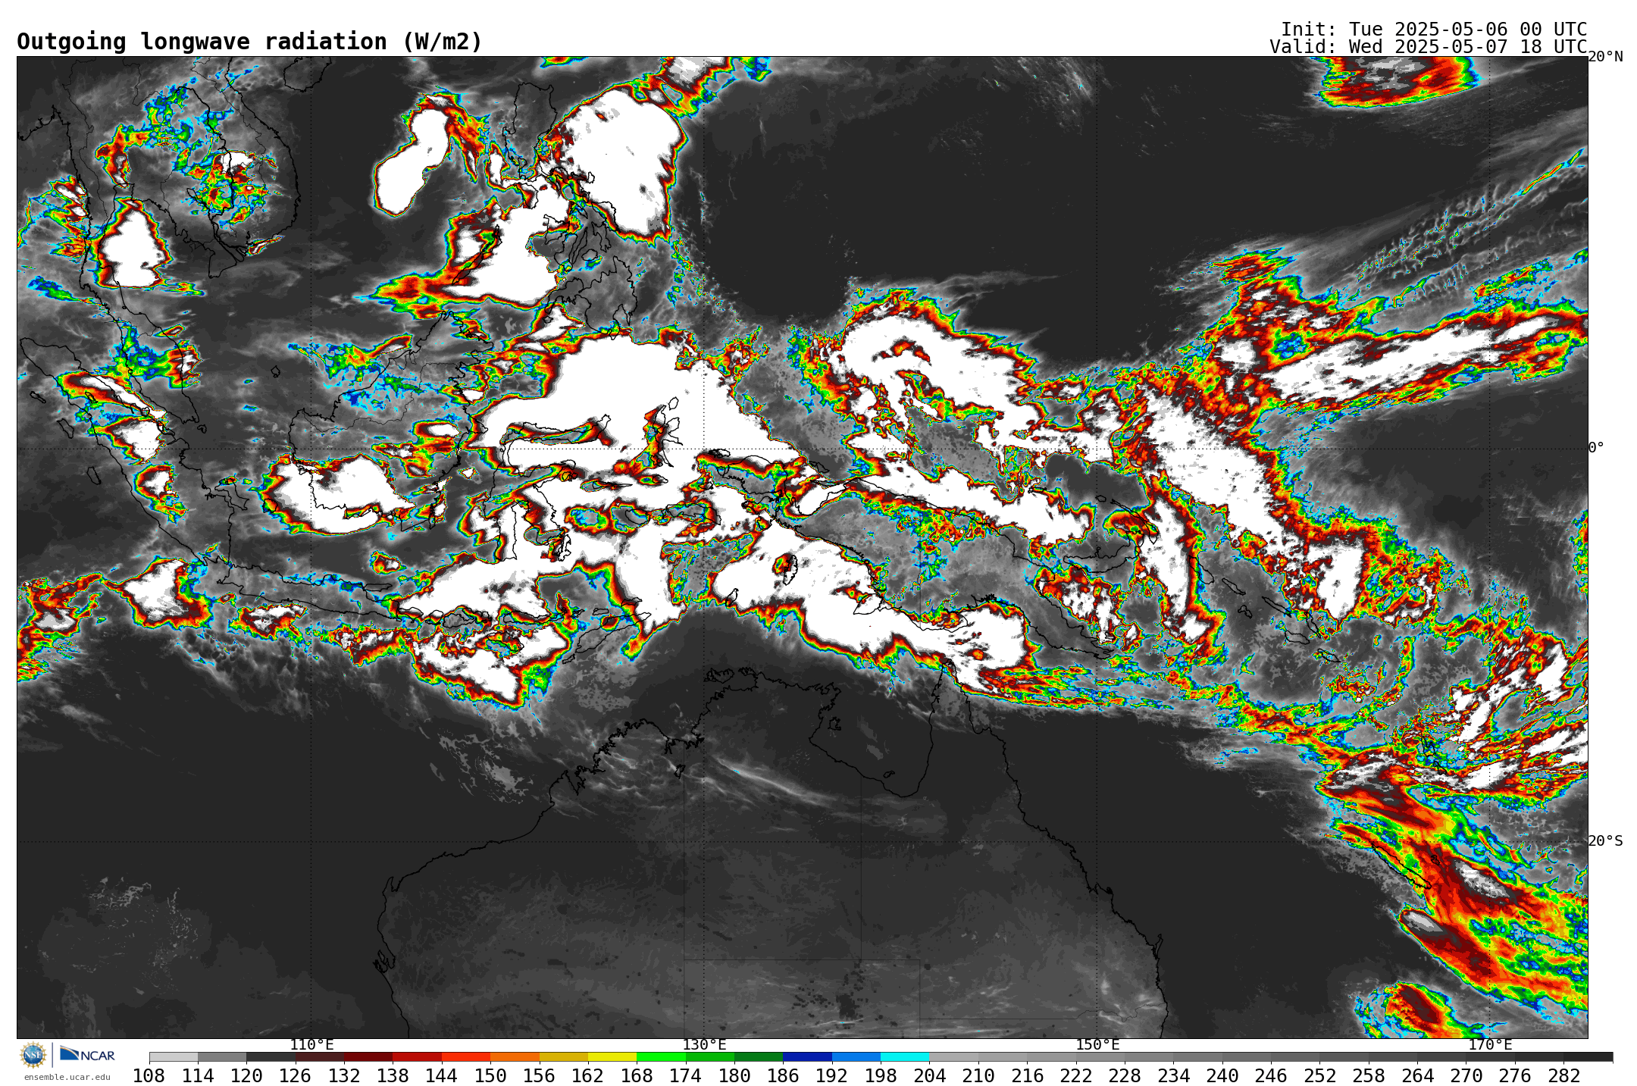Image resolution: width=1637 pixels, height=1086 pixels.
Task: Click the colorbar tick label 156
Action: (x=539, y=1076)
